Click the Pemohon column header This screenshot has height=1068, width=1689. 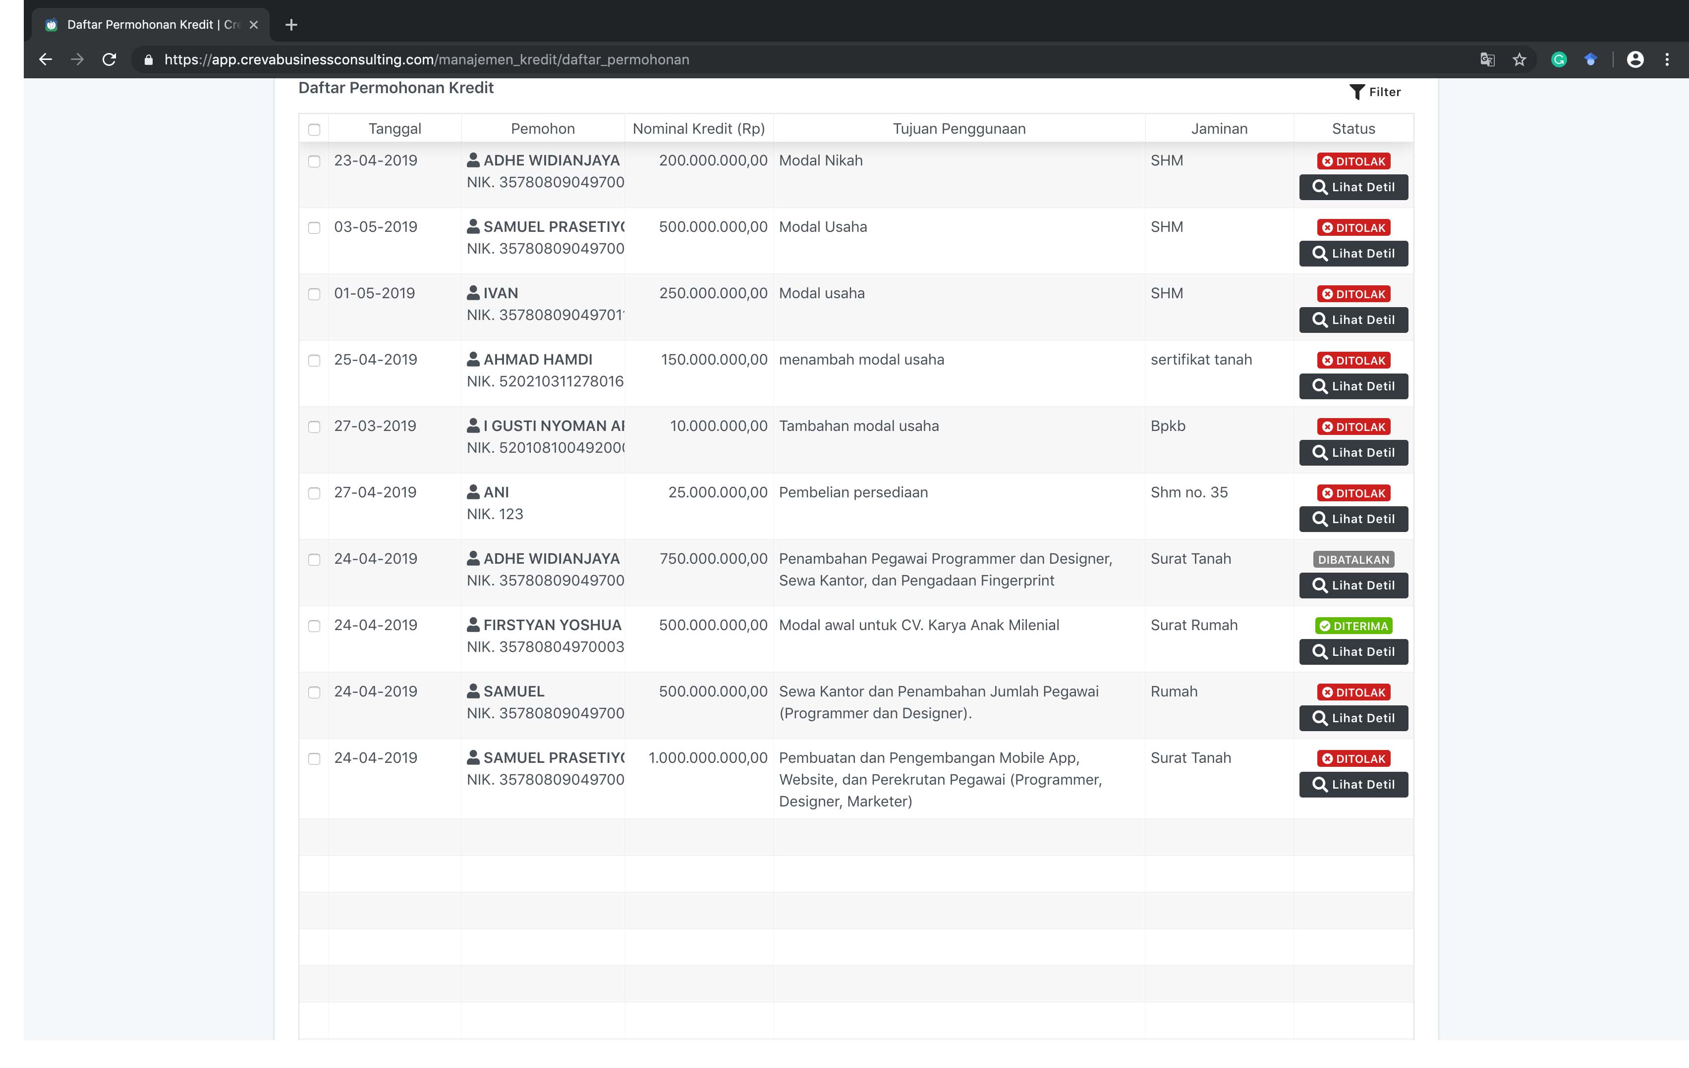543,129
